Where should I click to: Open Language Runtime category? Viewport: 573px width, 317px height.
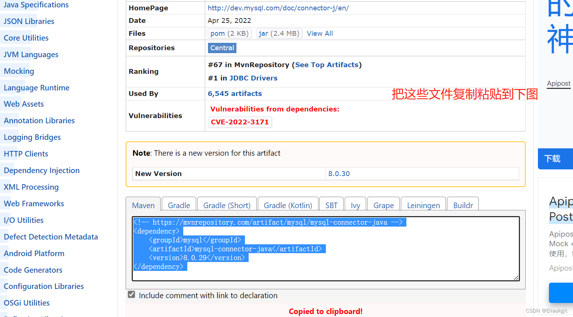(x=37, y=88)
